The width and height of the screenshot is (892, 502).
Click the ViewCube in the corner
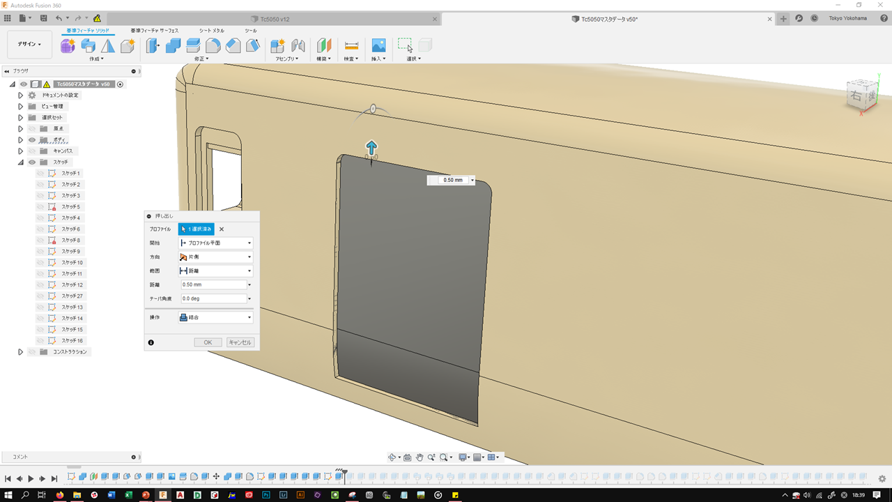click(x=858, y=96)
